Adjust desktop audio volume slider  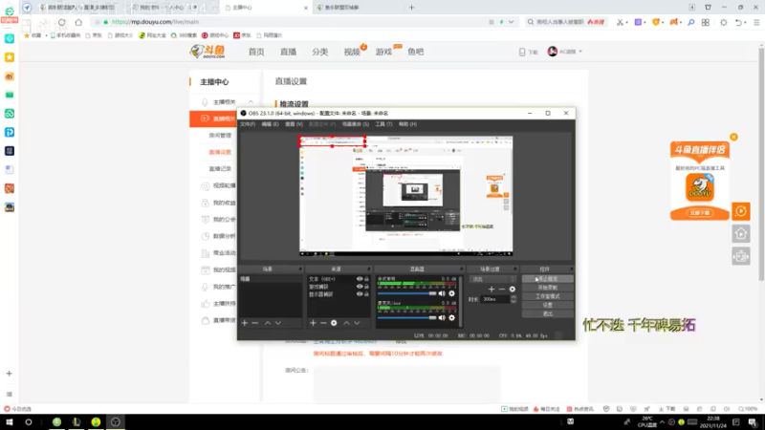pyautogui.click(x=407, y=293)
